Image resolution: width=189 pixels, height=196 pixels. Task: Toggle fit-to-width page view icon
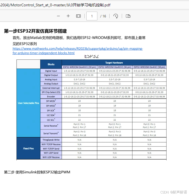(79, 16)
